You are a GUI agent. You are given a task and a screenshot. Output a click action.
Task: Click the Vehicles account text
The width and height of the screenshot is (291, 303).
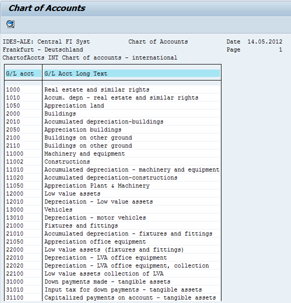[x=58, y=209]
